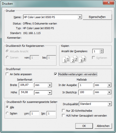The image size is (116, 133).
Task: Click the collate pages illustration icon
Action: pos(74,59)
